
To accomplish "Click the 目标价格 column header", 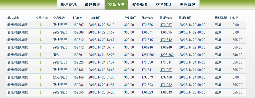I will pos(147,18).
